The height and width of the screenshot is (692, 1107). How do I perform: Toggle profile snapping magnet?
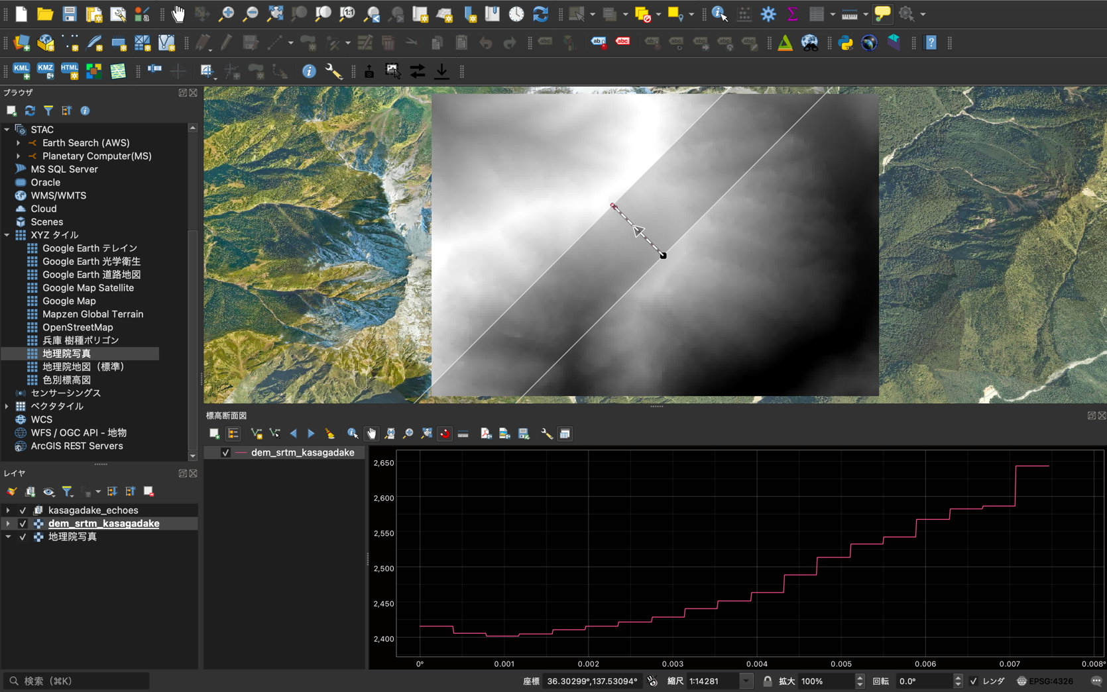point(444,434)
